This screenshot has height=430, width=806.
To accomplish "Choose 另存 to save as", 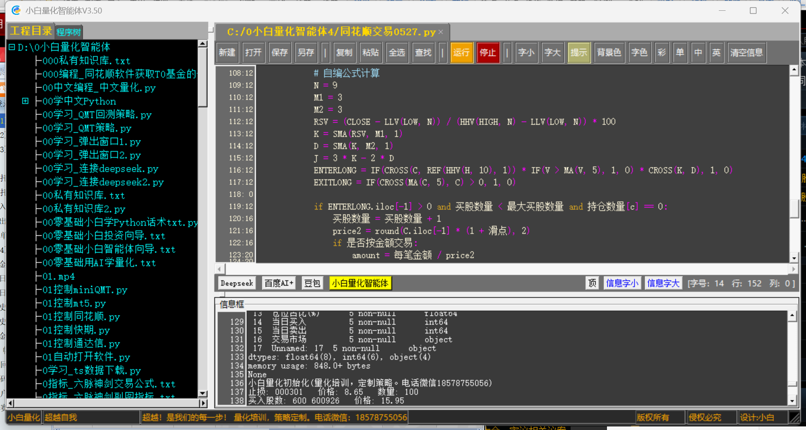I will (x=306, y=53).
